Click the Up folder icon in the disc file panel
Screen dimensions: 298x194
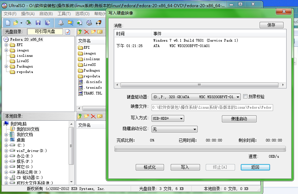(80, 32)
